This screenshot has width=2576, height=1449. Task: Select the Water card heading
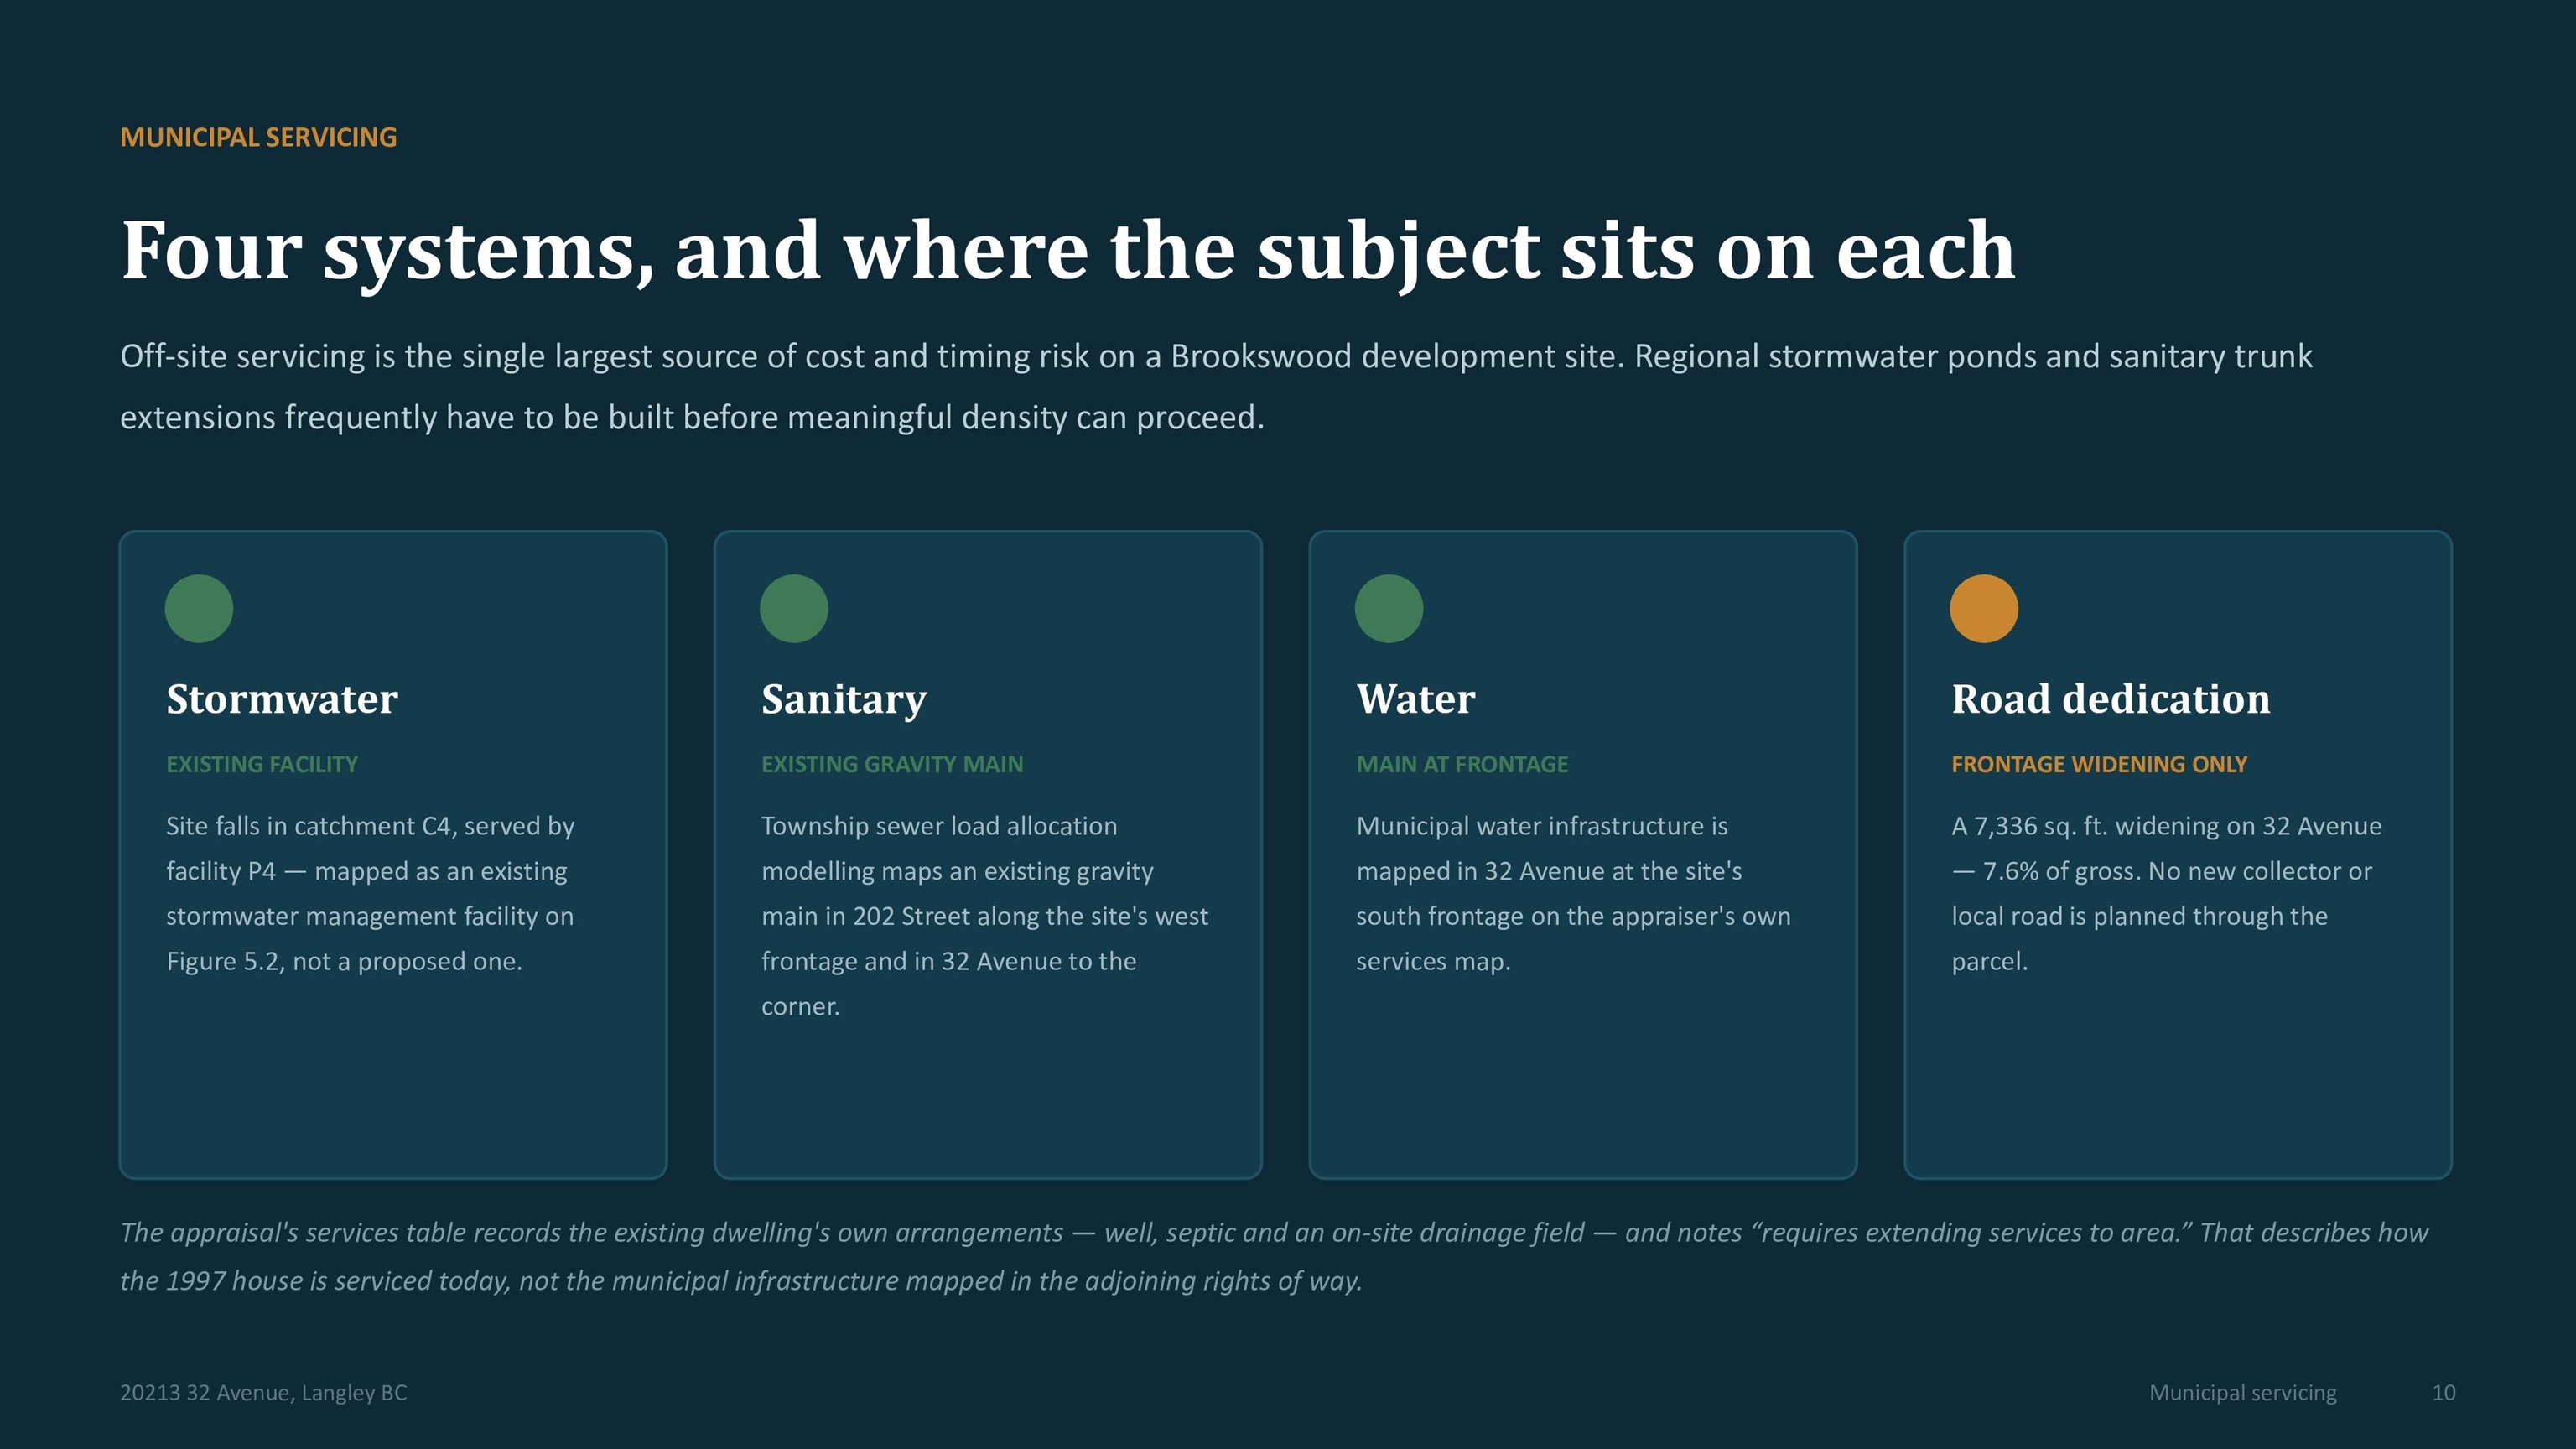pos(1415,699)
